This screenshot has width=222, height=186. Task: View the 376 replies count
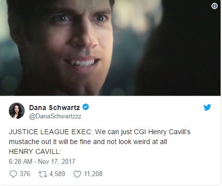(x=25, y=174)
